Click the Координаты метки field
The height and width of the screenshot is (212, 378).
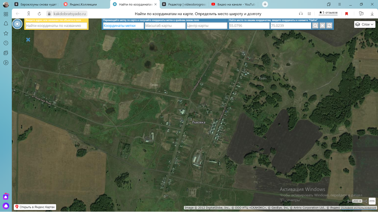click(x=123, y=26)
